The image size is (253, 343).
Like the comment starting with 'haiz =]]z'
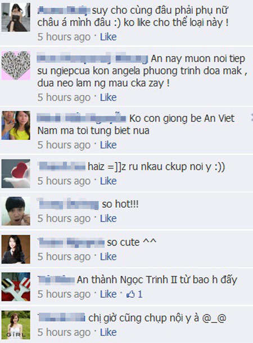[x=109, y=181]
